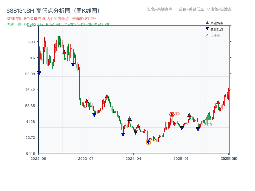Screen dimensions: 255x191
Task: Click the red-circled T2 marker
Action: (x=172, y=114)
